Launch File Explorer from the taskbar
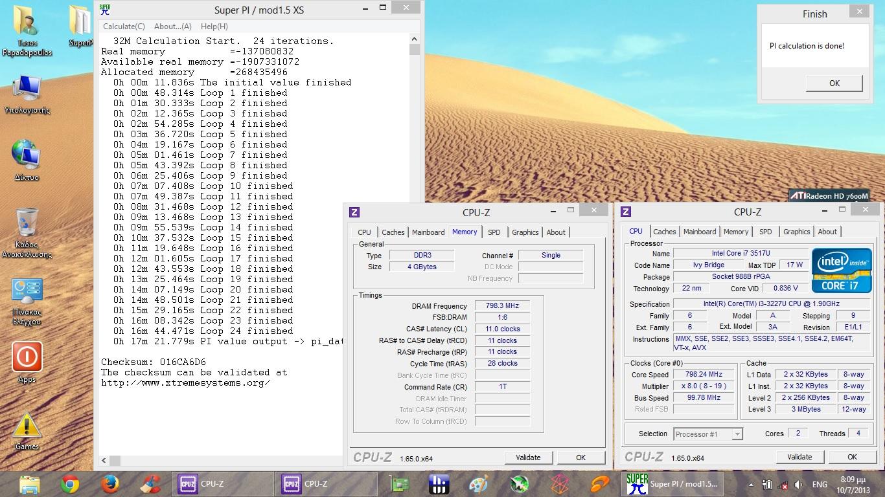 pyautogui.click(x=30, y=483)
